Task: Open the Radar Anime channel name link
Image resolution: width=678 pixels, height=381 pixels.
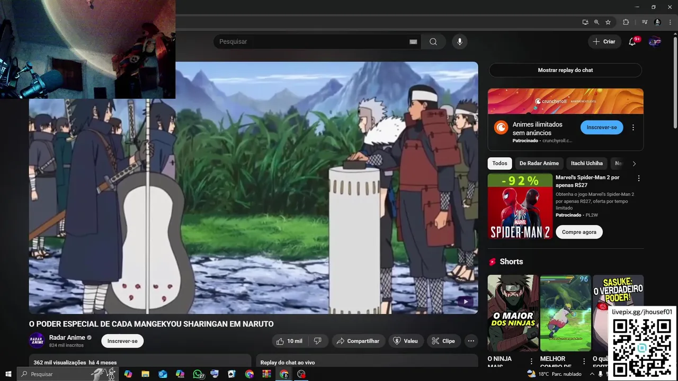Action: click(67, 338)
